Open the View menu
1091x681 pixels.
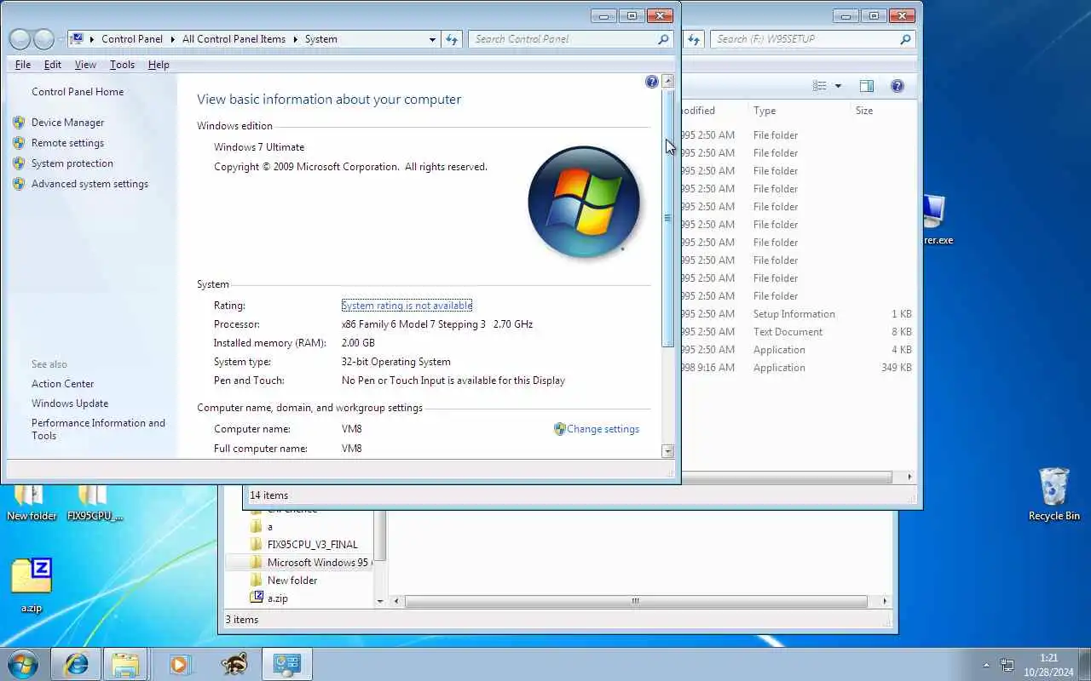tap(85, 65)
